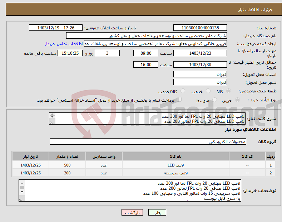282x222 pixels.
Task: Click the اطلاعات کالاهای مورد نیاز heading
Action: [250, 130]
